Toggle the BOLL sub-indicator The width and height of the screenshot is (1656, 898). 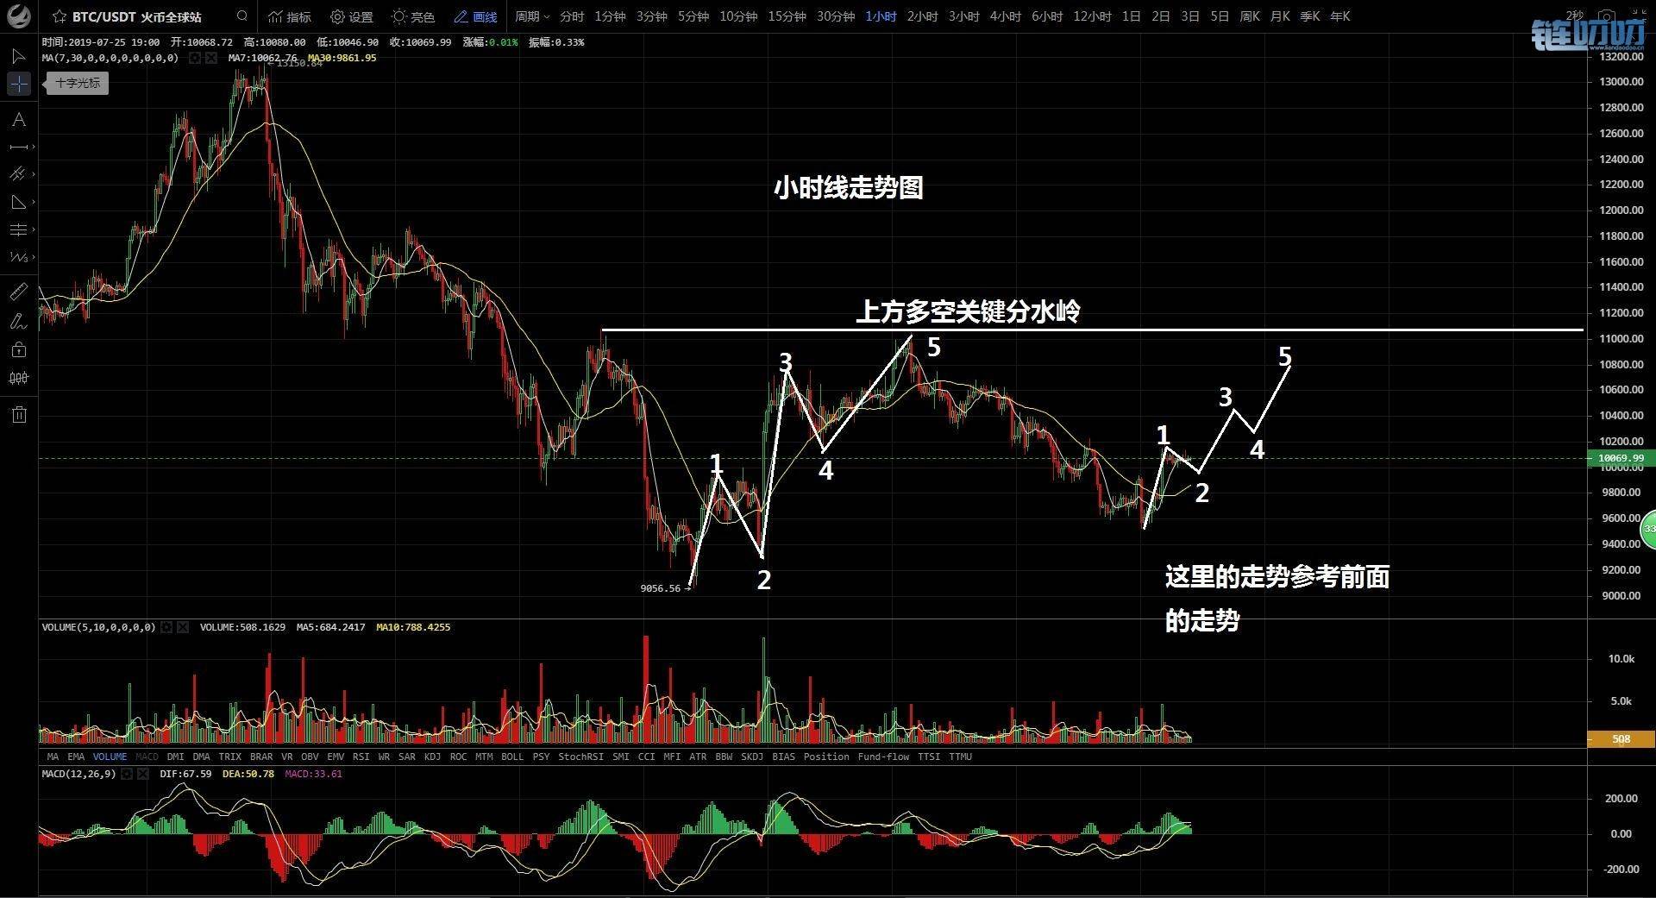point(512,757)
